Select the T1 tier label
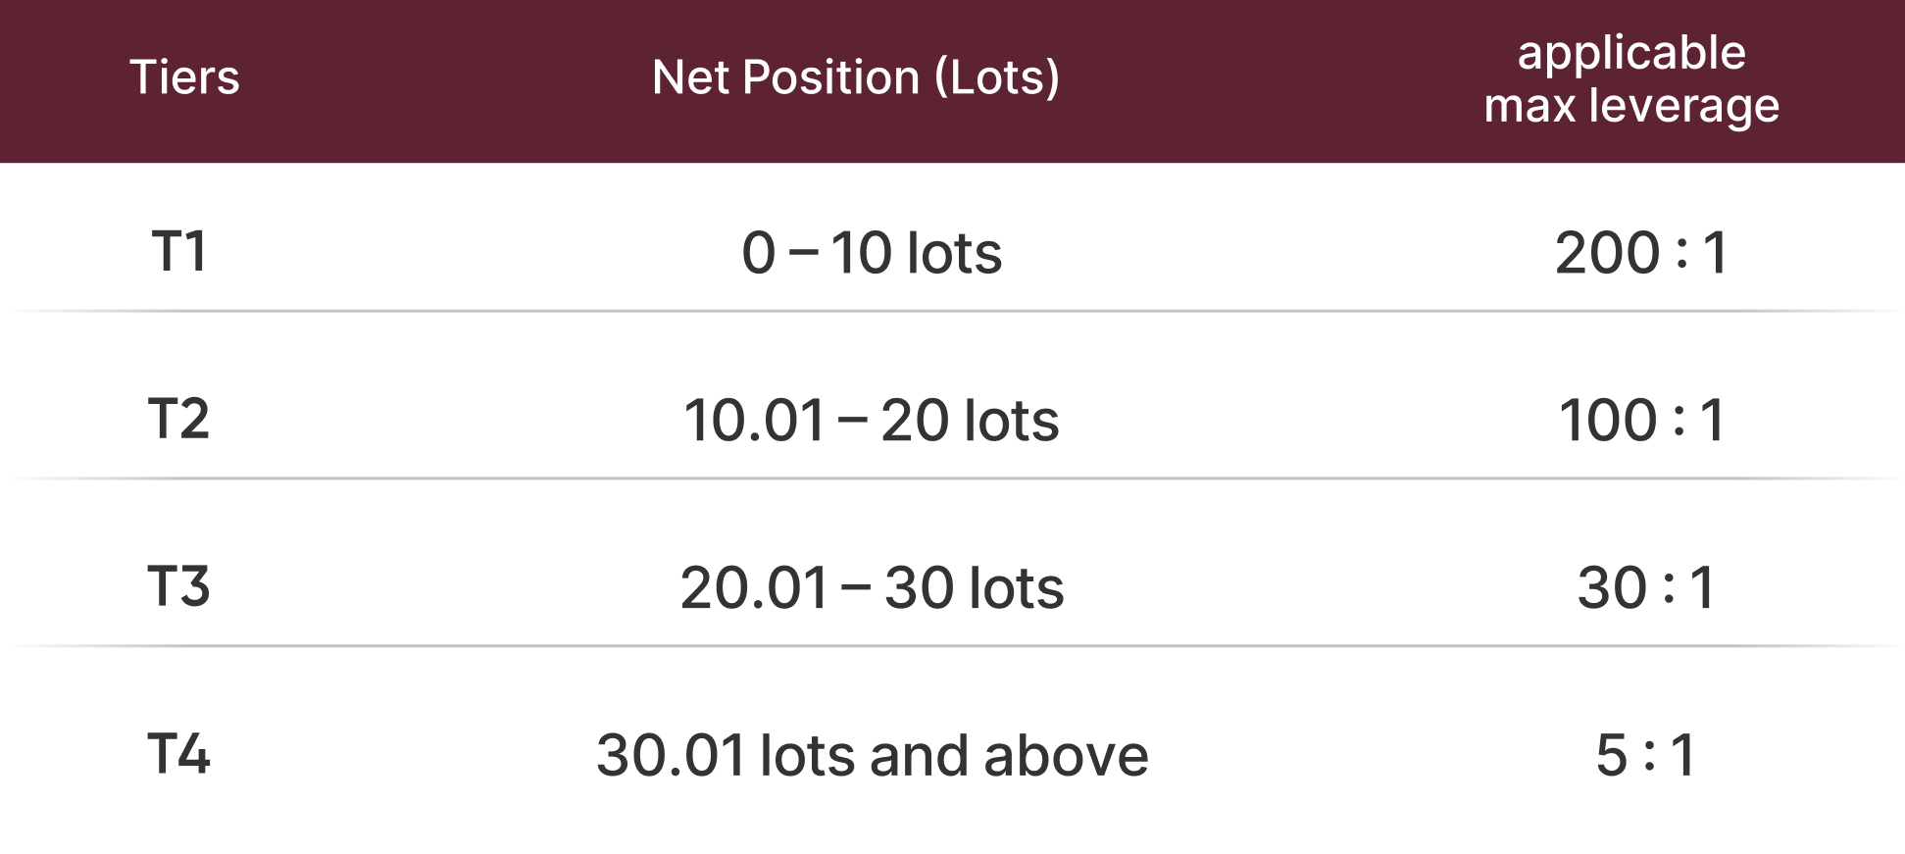The height and width of the screenshot is (854, 1905). 179,252
